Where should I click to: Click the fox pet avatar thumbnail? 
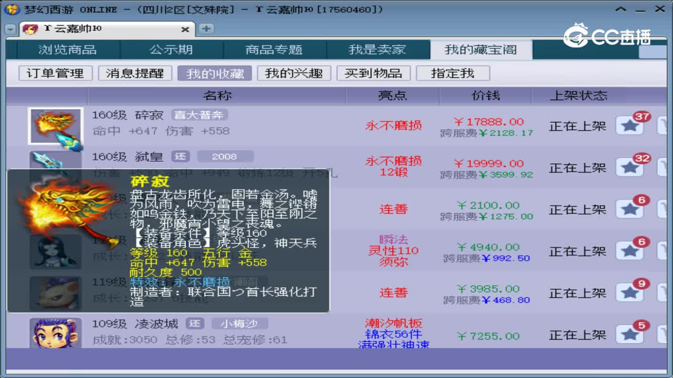[x=55, y=293]
